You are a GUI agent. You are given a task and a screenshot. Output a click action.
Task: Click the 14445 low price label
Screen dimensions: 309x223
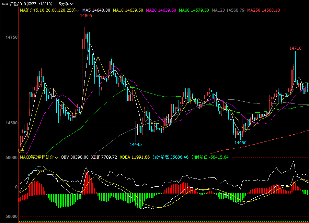point(136,145)
